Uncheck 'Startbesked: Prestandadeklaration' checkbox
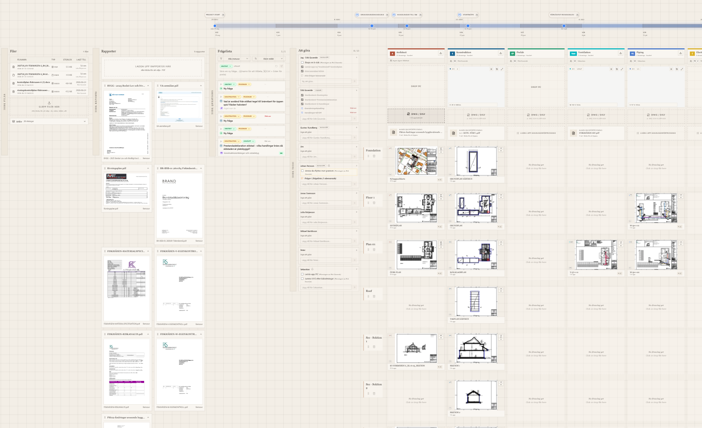This screenshot has height=428, width=702. pos(302,100)
